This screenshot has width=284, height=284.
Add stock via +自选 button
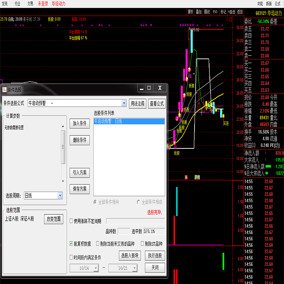click(x=232, y=12)
